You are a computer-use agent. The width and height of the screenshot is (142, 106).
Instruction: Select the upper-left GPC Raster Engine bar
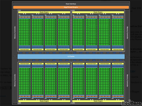tap(44, 12)
